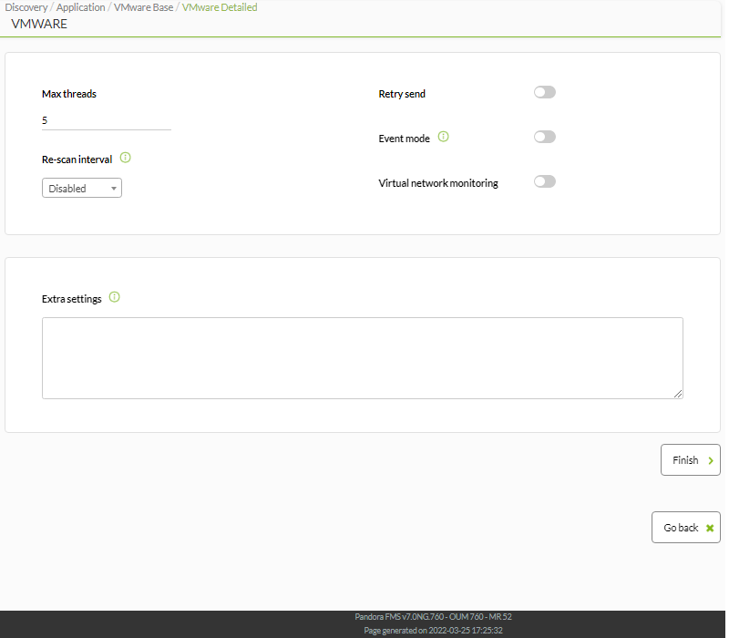Click the Virtual network monitoring label

[x=438, y=183]
